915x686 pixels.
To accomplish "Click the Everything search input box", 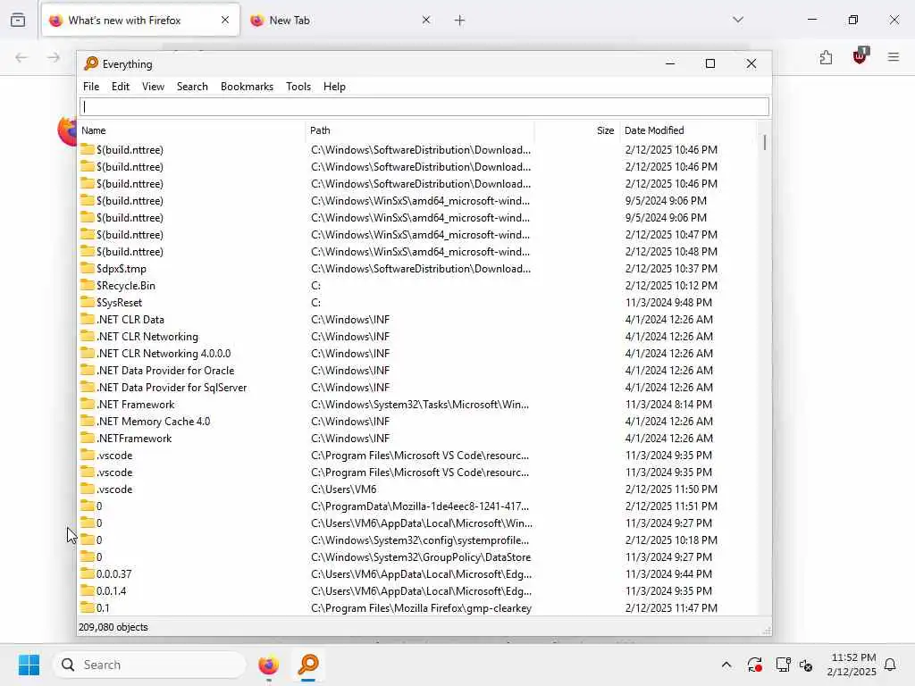I will pos(424,107).
